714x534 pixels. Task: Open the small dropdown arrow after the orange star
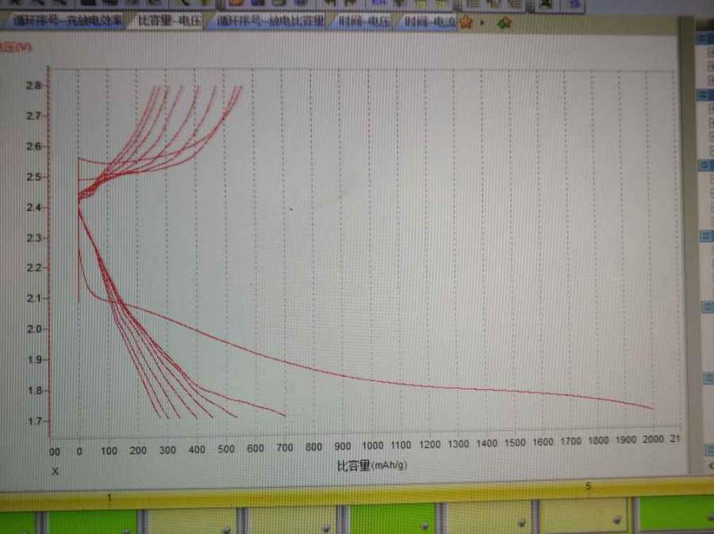click(x=482, y=23)
